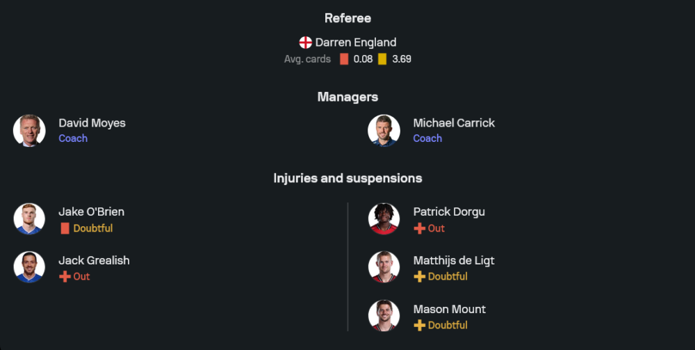The width and height of the screenshot is (695, 350).
Task: Open Michael Carrick's manager photo
Action: click(384, 131)
